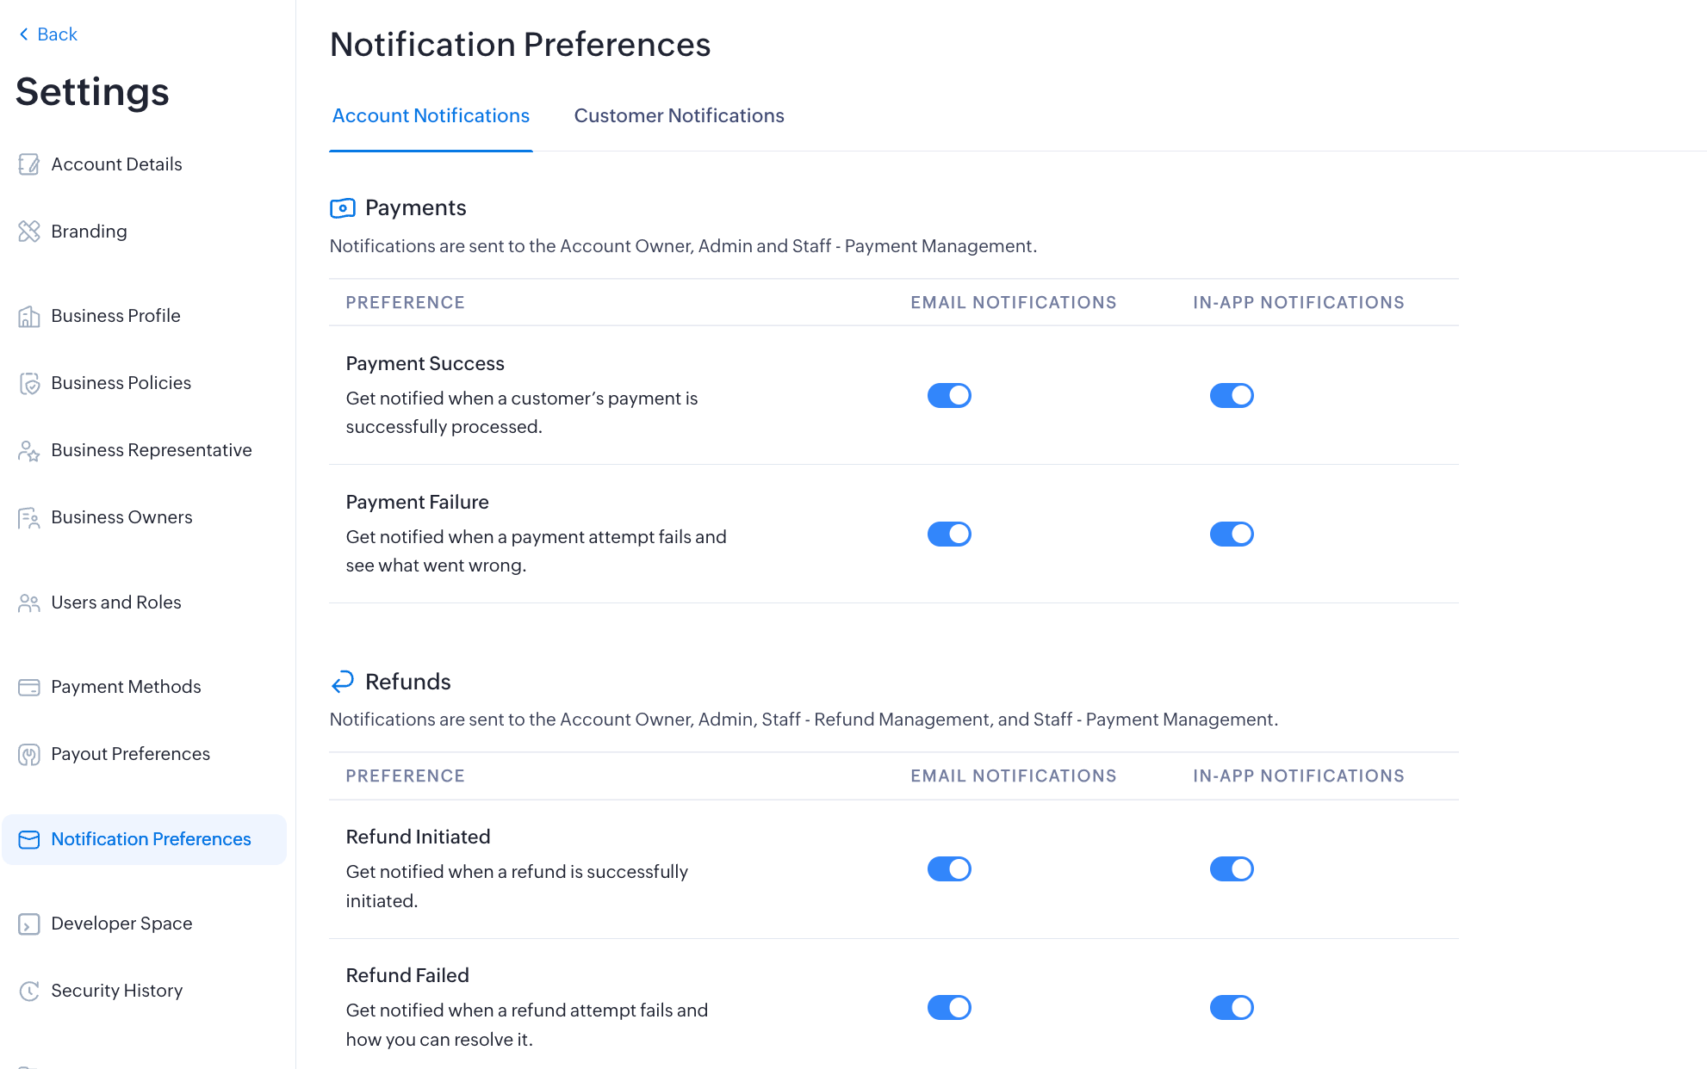
Task: Select the Account Notifications tab
Action: pos(431,115)
